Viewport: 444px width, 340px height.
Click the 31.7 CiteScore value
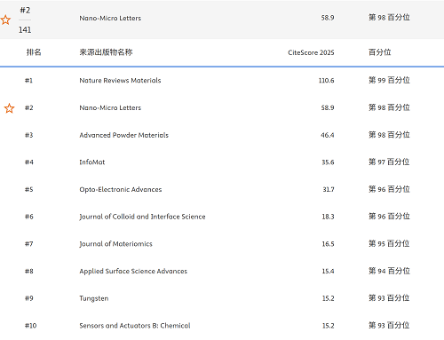point(329,189)
